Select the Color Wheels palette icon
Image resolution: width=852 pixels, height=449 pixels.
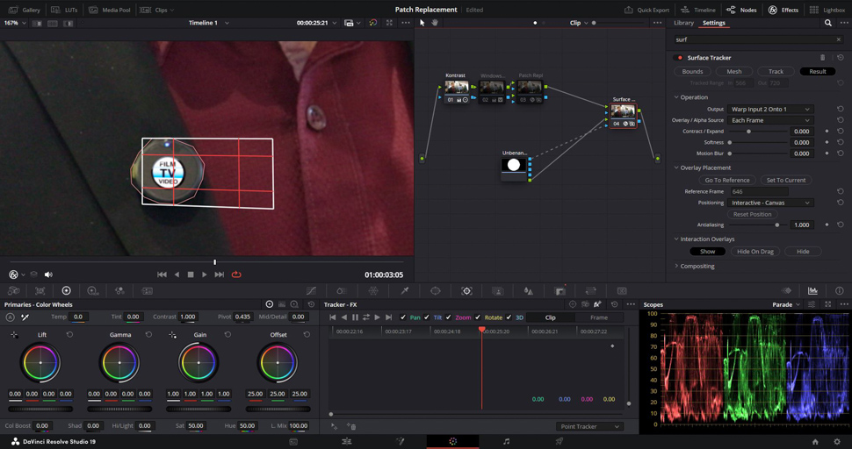[x=66, y=290]
